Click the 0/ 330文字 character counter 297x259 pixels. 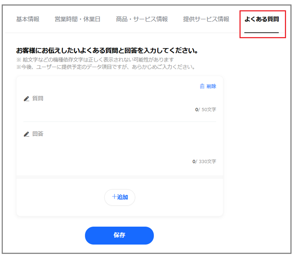pos(204,161)
